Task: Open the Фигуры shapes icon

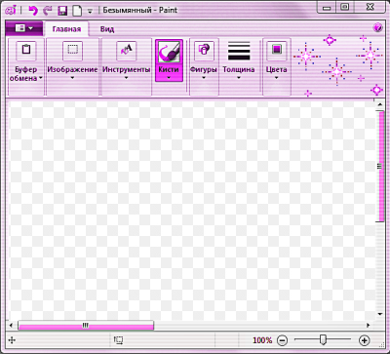Action: pos(204,51)
